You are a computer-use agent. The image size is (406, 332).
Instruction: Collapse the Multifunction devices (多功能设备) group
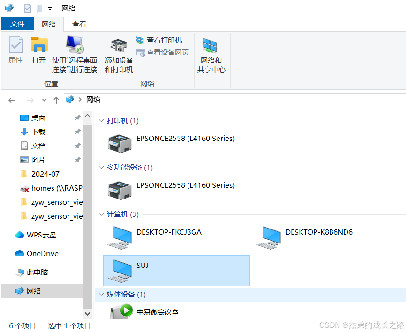pyautogui.click(x=101, y=168)
